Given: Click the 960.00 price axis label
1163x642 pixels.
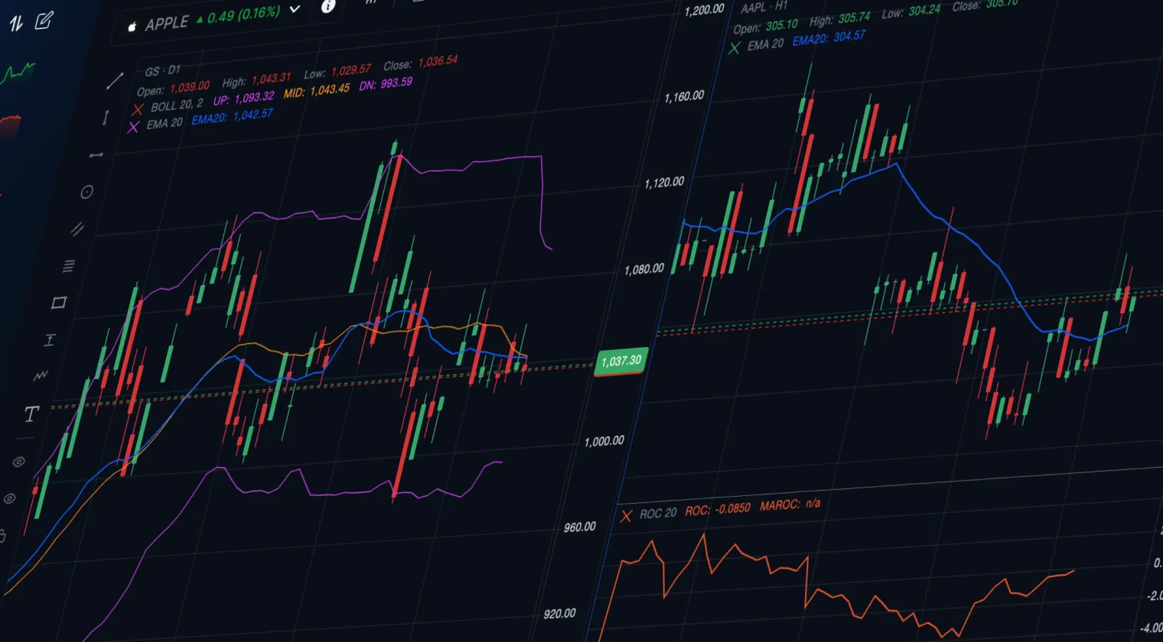Looking at the screenshot, I should [x=579, y=527].
